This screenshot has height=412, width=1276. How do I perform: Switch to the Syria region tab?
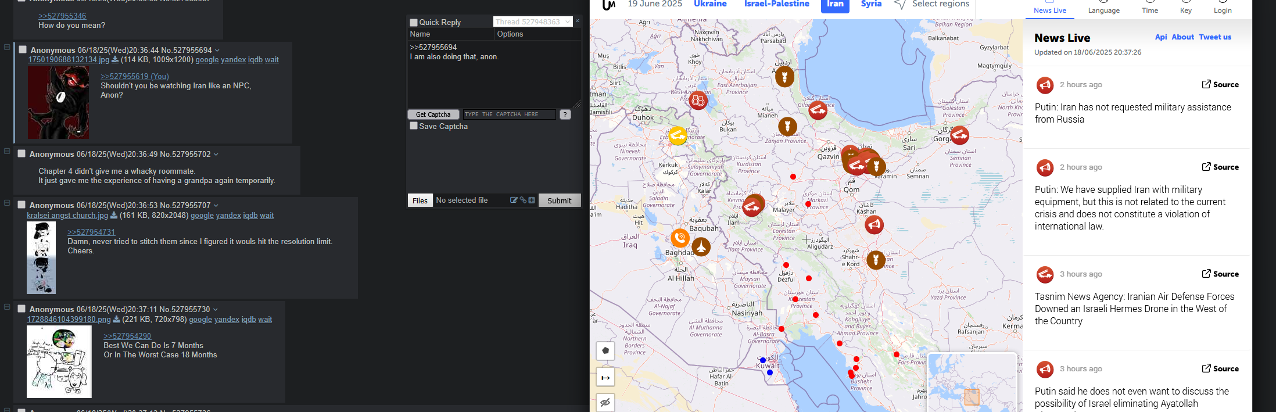(x=871, y=4)
